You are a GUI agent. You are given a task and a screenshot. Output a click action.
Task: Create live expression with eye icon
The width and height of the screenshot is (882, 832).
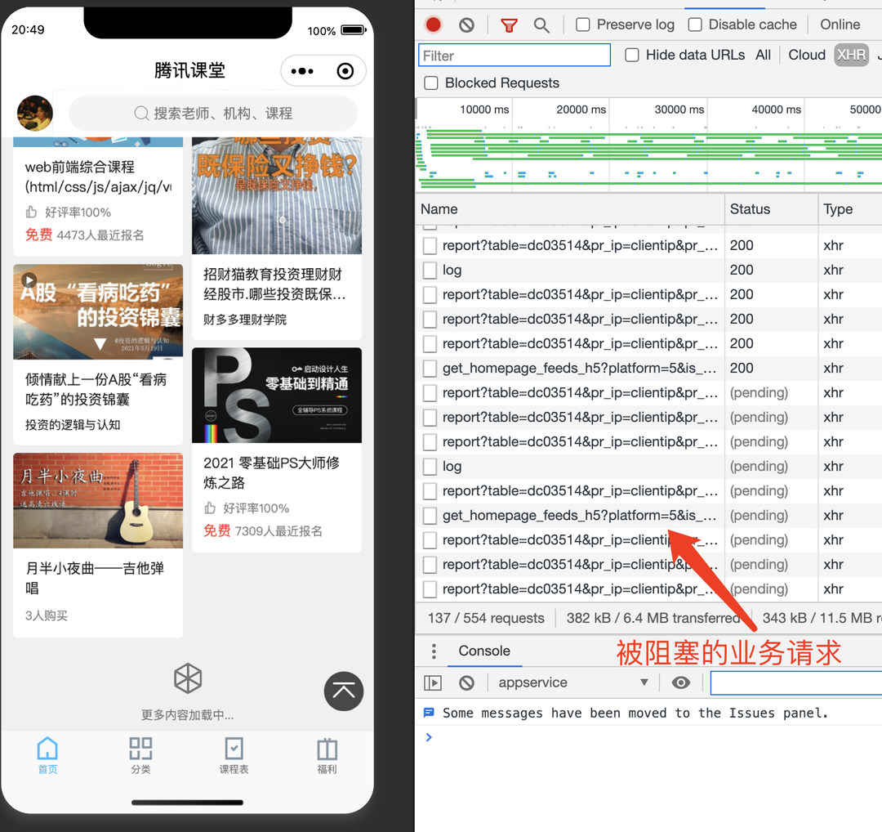point(680,682)
